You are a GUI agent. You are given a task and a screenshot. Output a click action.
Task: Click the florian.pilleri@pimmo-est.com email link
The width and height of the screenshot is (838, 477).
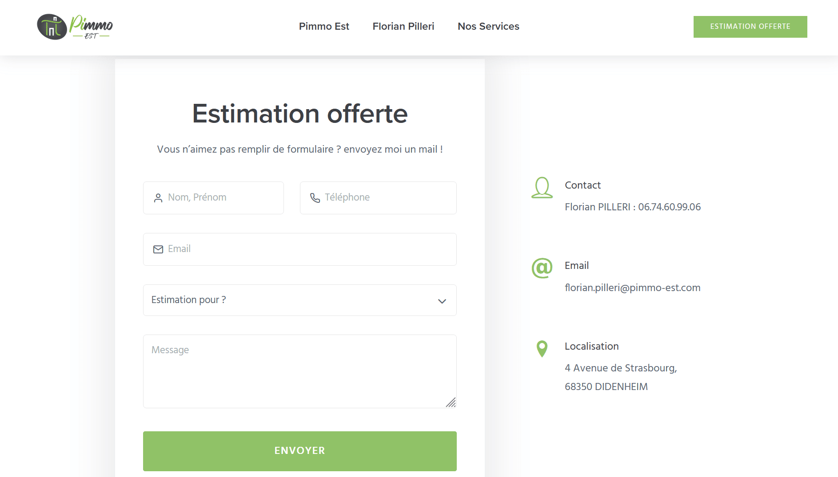click(632, 288)
